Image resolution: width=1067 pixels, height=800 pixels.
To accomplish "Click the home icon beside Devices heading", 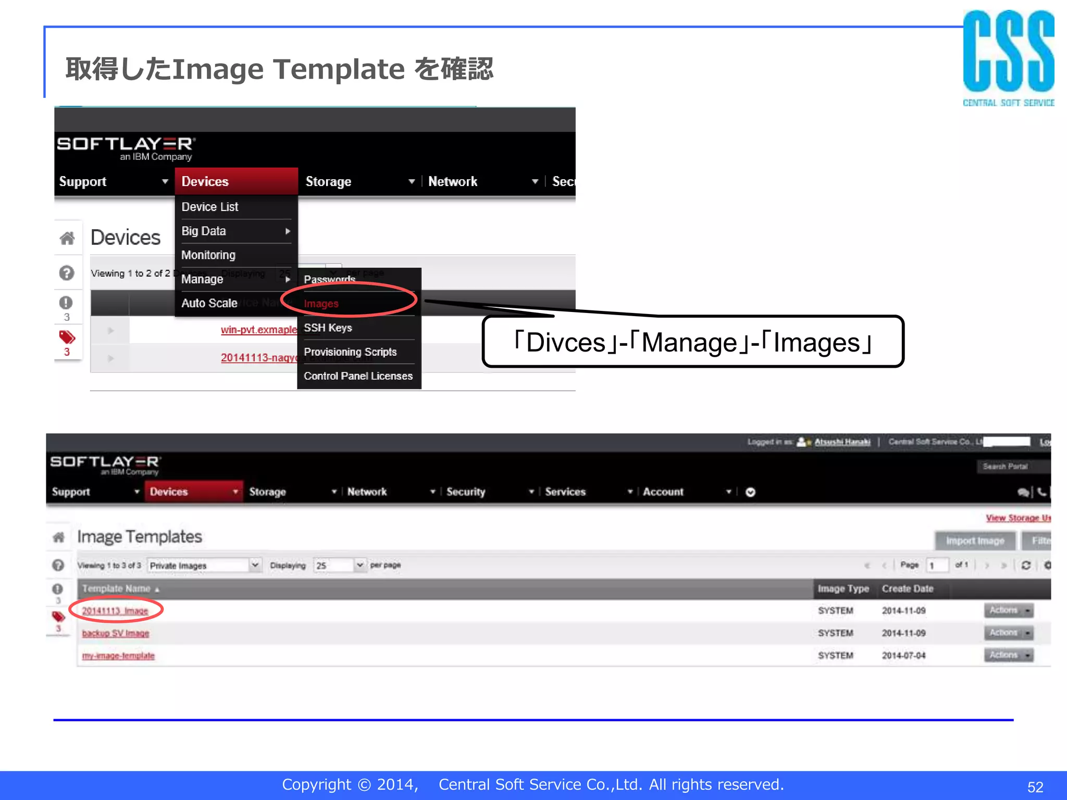I will coord(67,238).
